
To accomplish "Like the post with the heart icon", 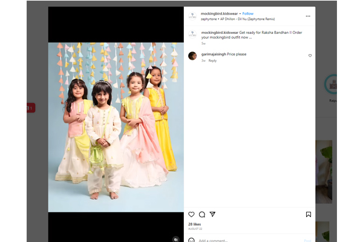I will tap(191, 214).
